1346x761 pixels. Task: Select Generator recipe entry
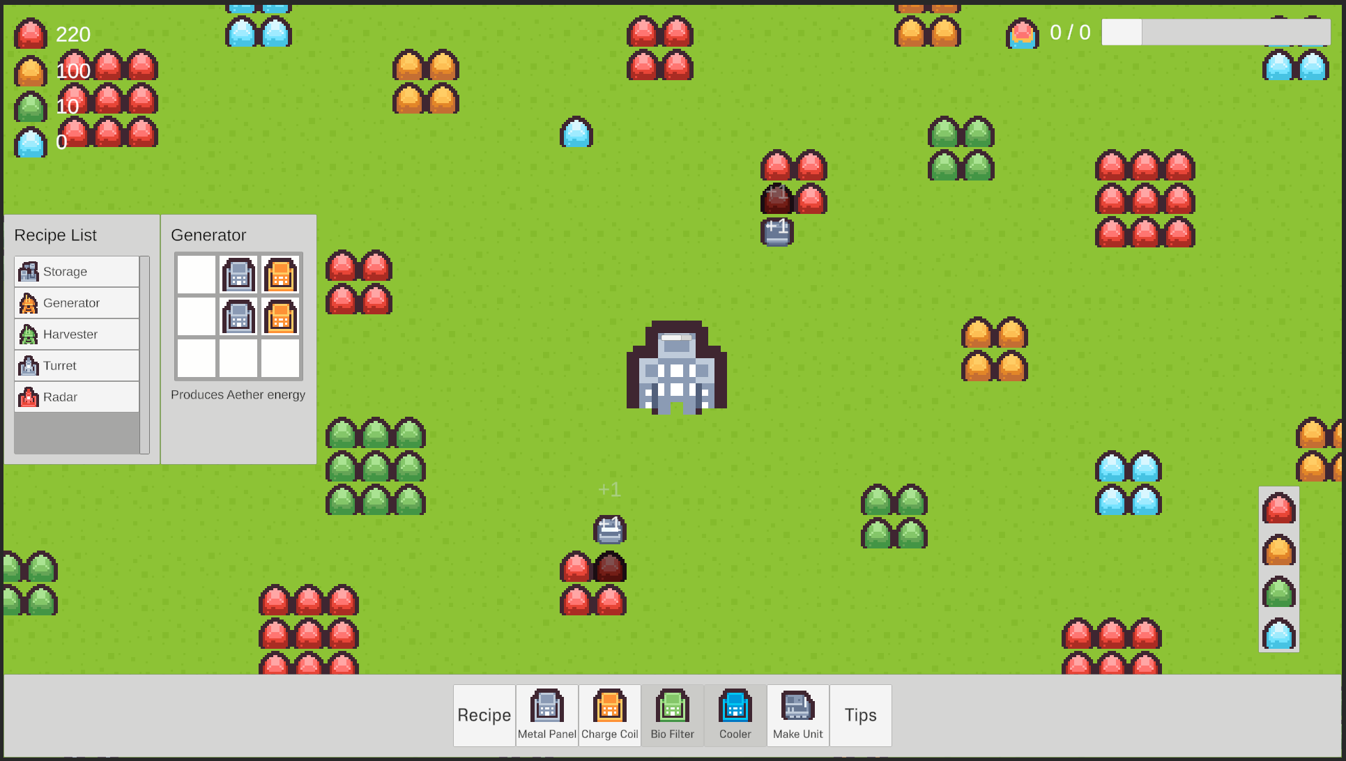point(77,303)
